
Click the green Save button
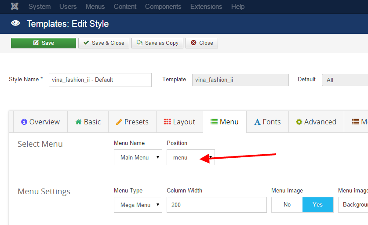[x=44, y=43]
